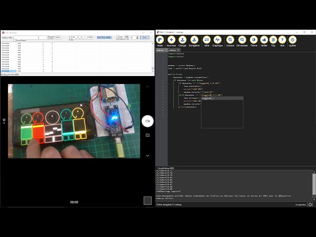Switch the editor Thème
The width and height of the screenshot is (316, 237).
point(254,41)
